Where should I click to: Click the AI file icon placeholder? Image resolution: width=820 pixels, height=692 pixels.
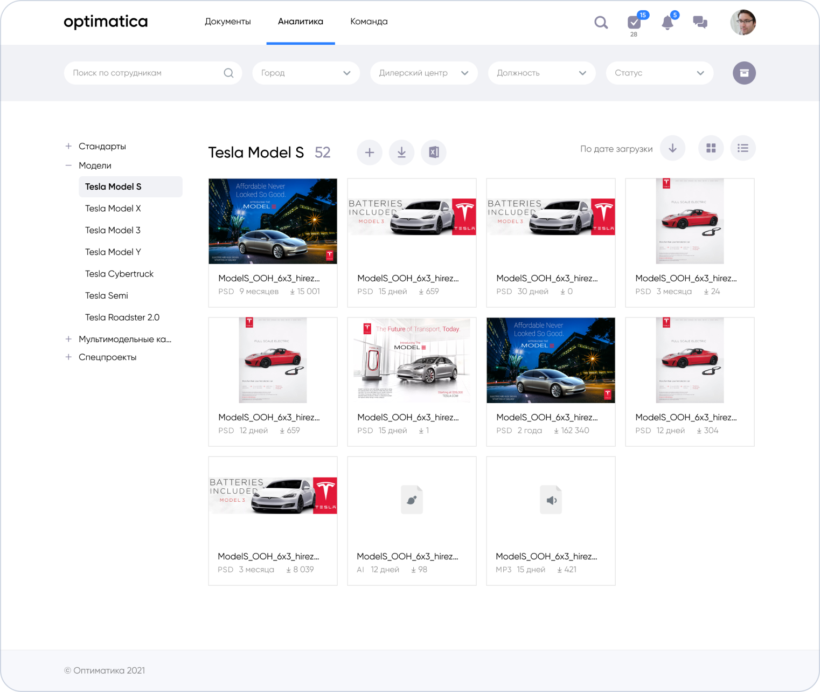coord(412,500)
